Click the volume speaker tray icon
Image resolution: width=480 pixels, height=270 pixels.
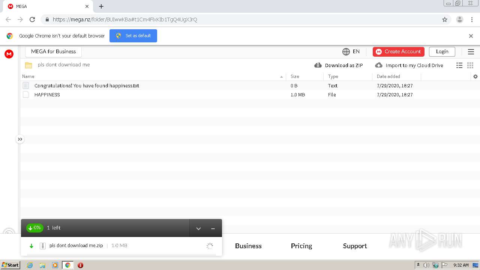pos(426,265)
